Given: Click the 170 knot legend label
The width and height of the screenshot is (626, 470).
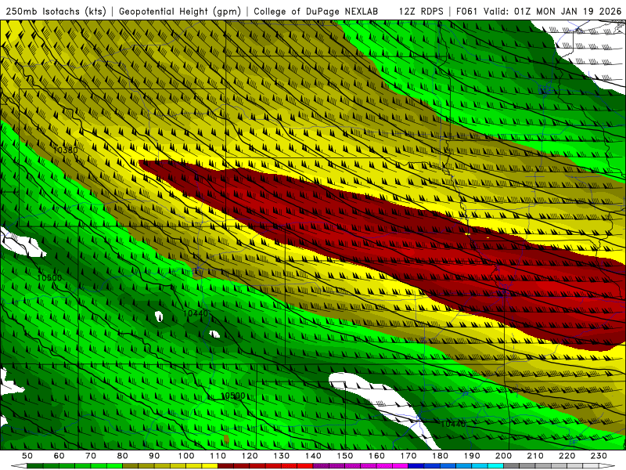Looking at the screenshot, I should [x=408, y=456].
